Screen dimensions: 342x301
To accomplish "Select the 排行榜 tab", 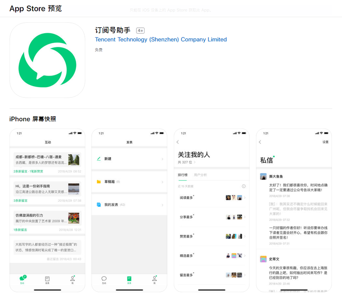I will point(183,175).
